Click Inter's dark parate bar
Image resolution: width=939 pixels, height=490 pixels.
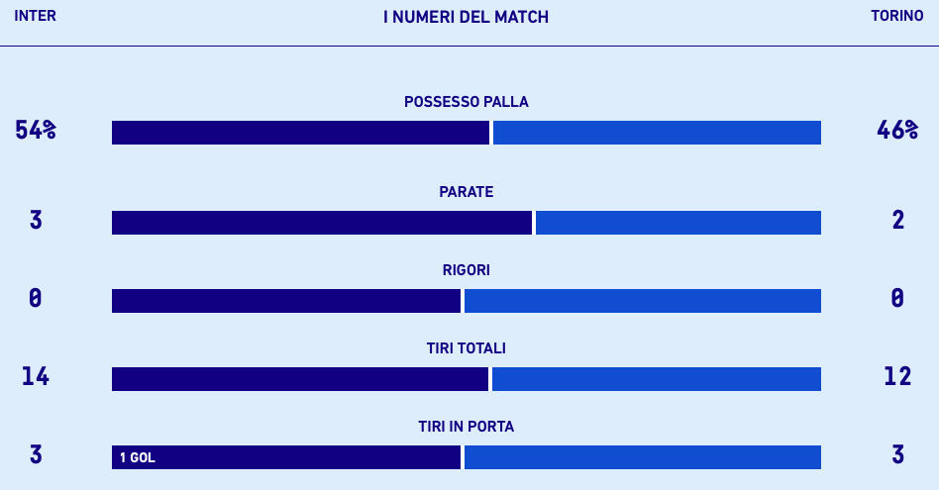pyautogui.click(x=322, y=223)
